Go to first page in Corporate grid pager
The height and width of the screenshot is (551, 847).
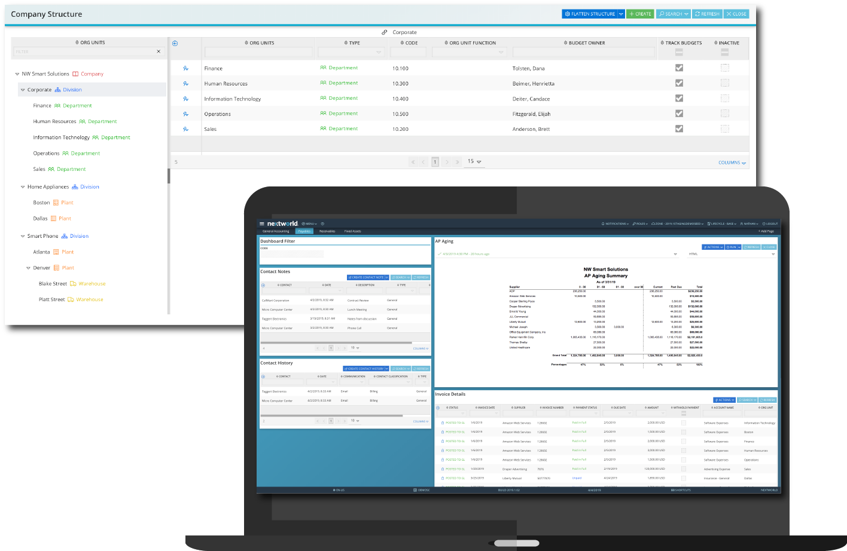pos(413,162)
